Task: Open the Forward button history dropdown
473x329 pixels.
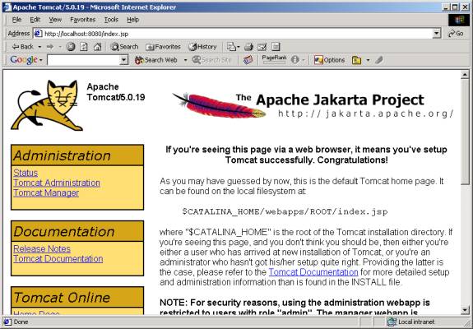Action: tap(60, 47)
